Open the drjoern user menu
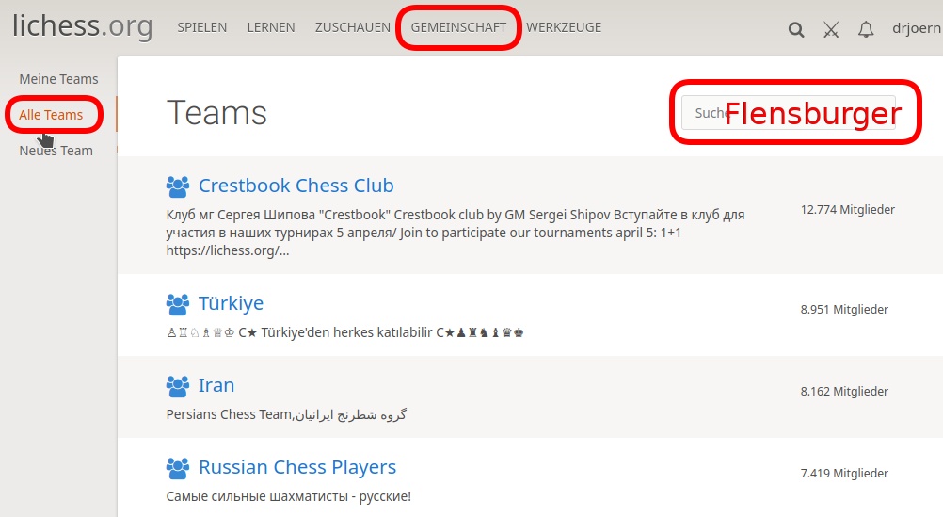Screen dimensions: 943x517 (916, 28)
